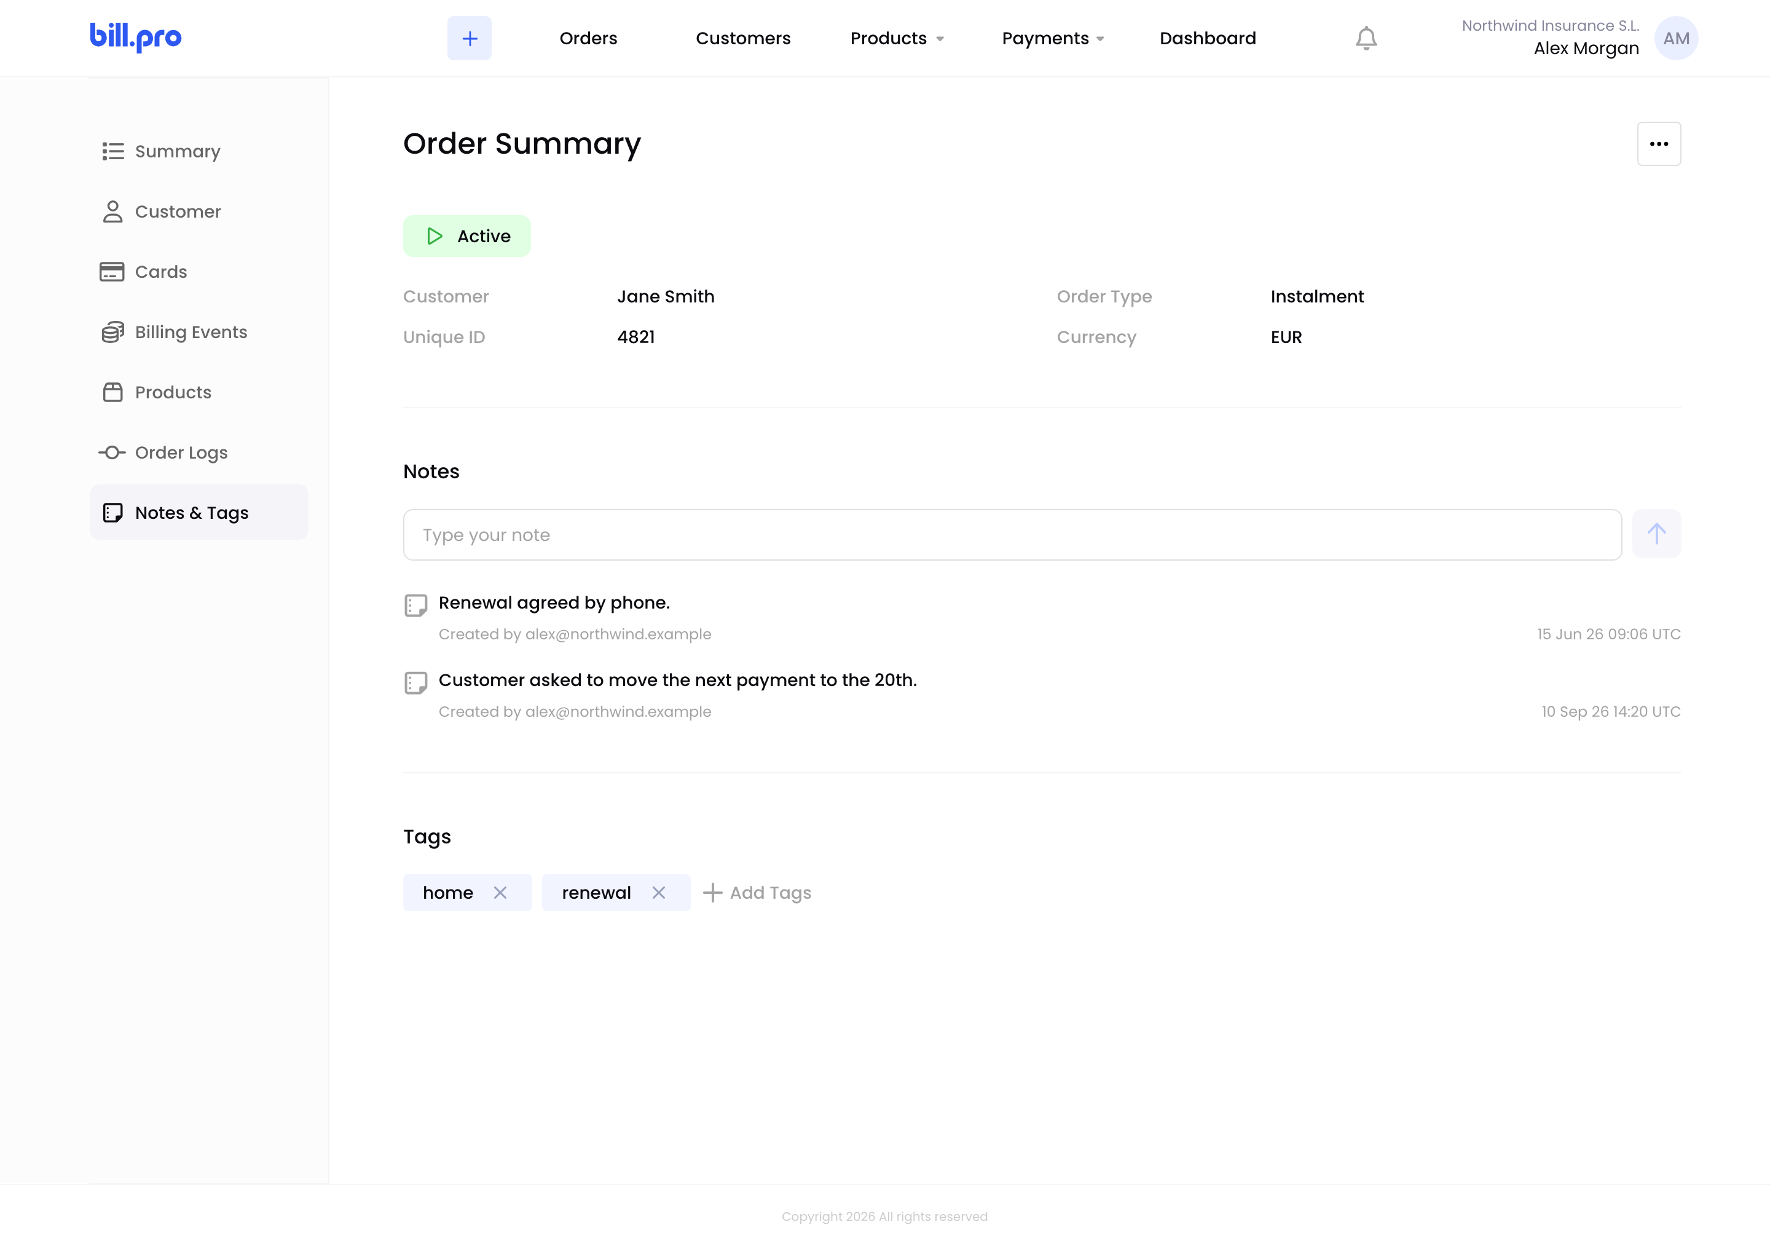Click the Cards credit card icon

point(112,272)
